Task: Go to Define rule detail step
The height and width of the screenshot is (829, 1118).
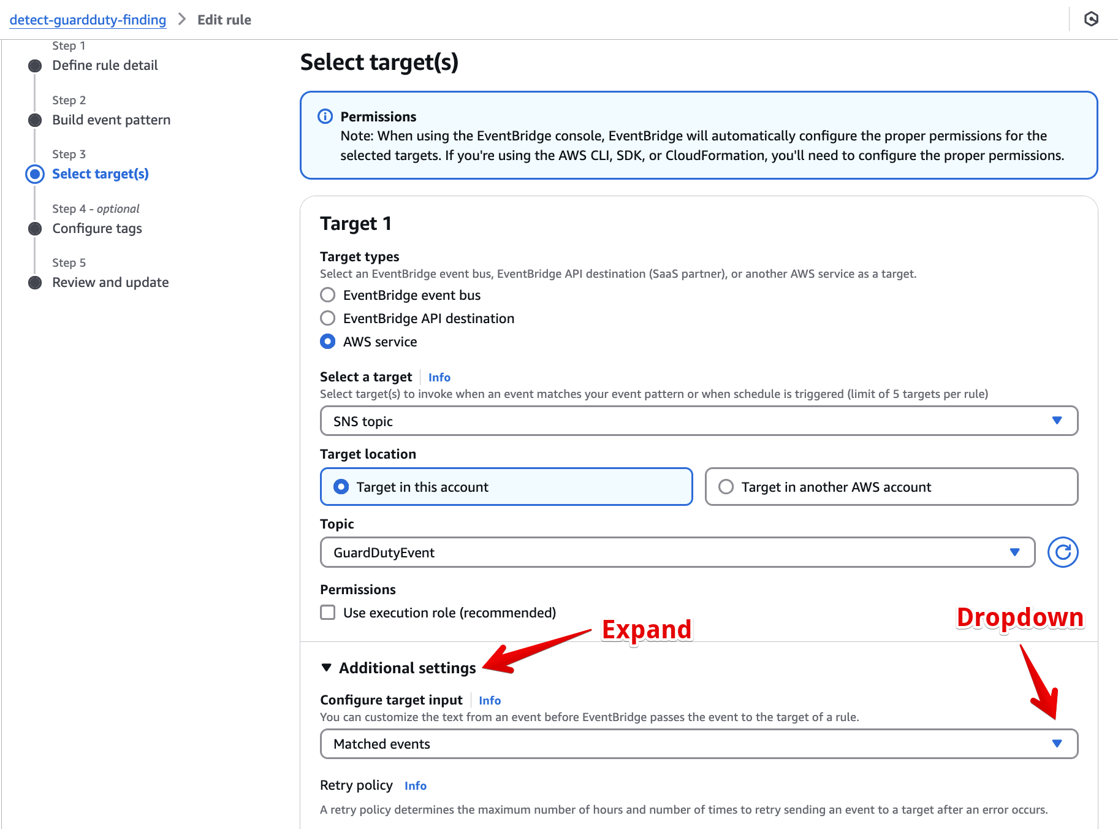Action: click(x=105, y=66)
